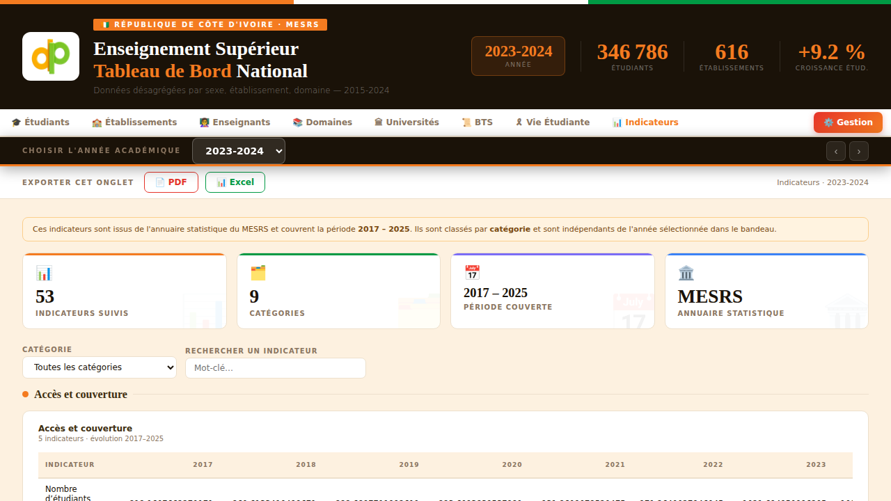Export this tab to Excel

235,182
